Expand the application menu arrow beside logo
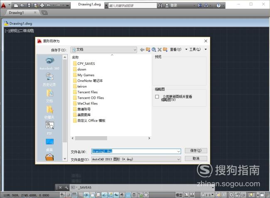Screen dimensions: 270x198 [x=9, y=5]
